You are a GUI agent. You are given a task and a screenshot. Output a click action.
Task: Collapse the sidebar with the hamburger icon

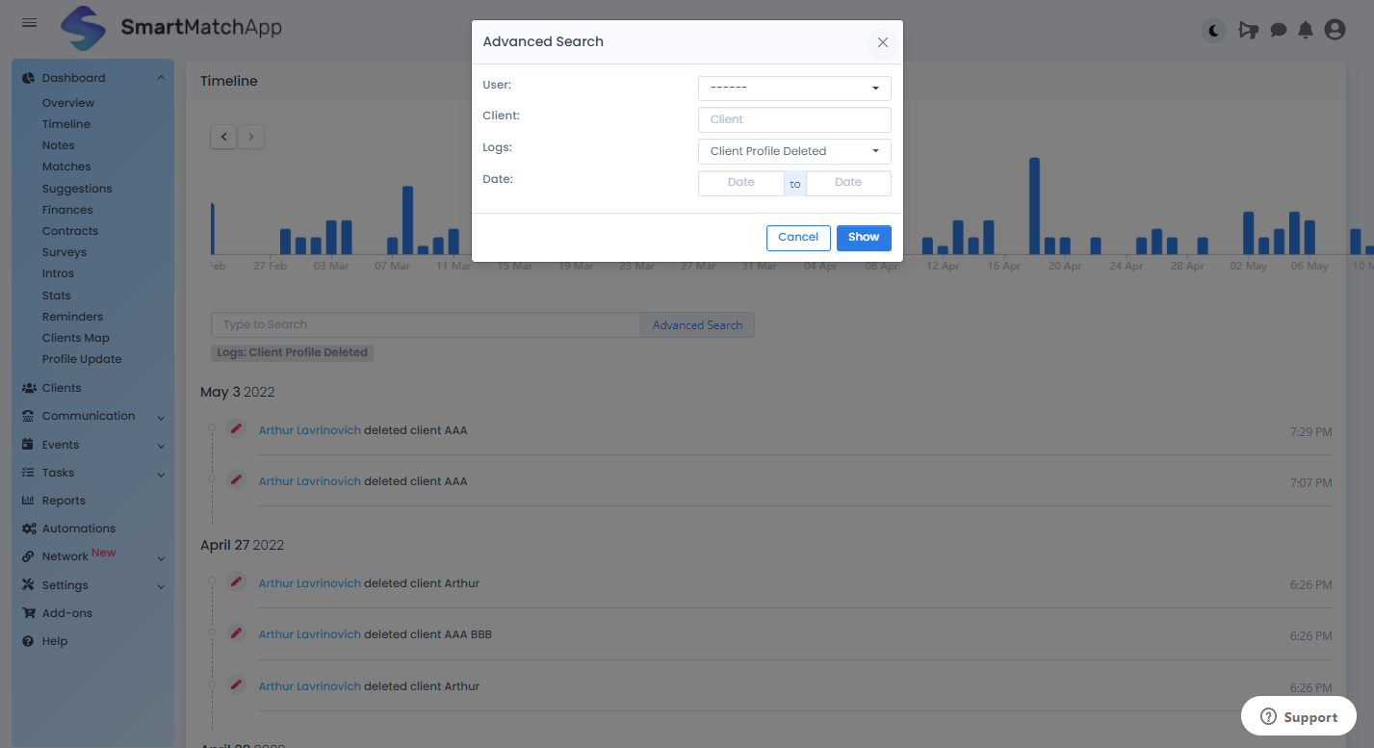pos(29,23)
